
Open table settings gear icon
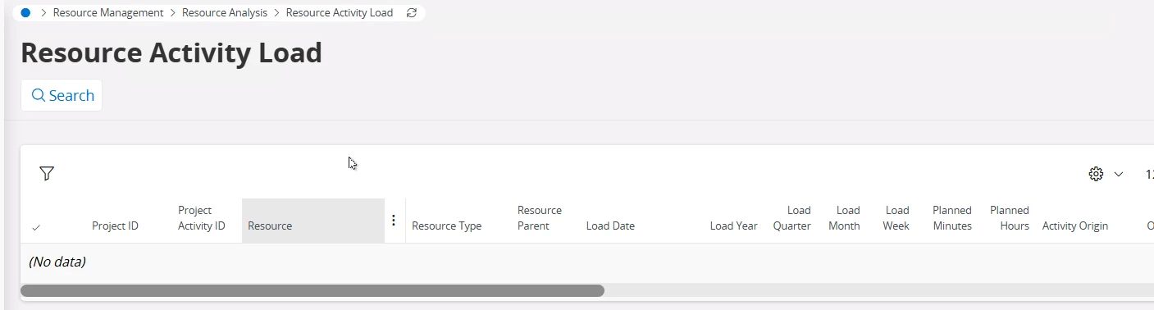point(1096,174)
